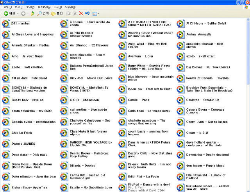
Task: Select file name Boom bip - From left to Right
Action: click(150, 89)
